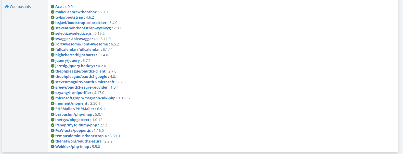Open the makeusabrew/bootbox link
This screenshot has width=403, height=154.
coord(76,12)
